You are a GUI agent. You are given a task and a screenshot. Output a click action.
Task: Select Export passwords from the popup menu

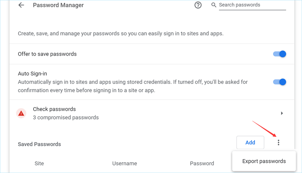(x=264, y=161)
